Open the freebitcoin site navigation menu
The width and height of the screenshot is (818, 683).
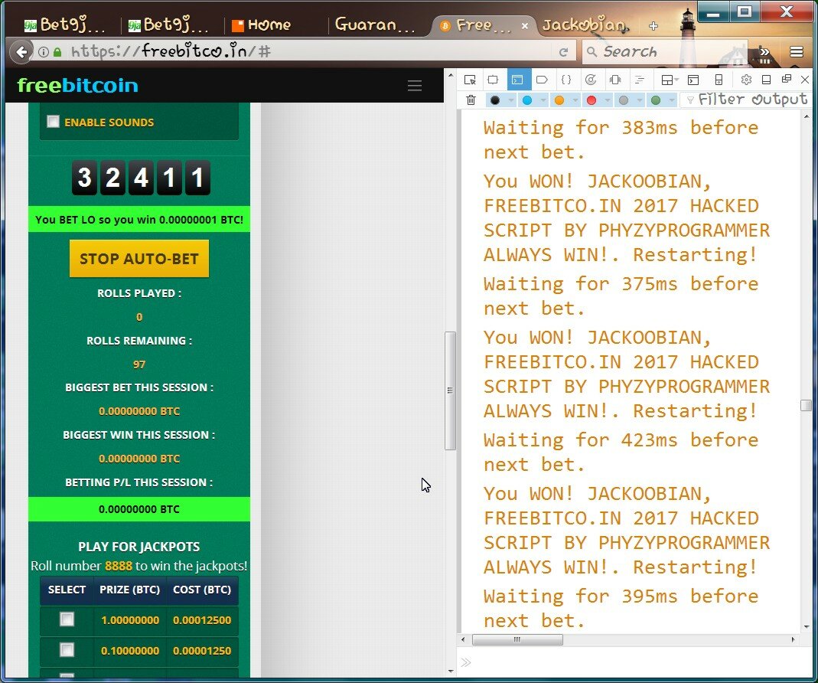(x=415, y=86)
